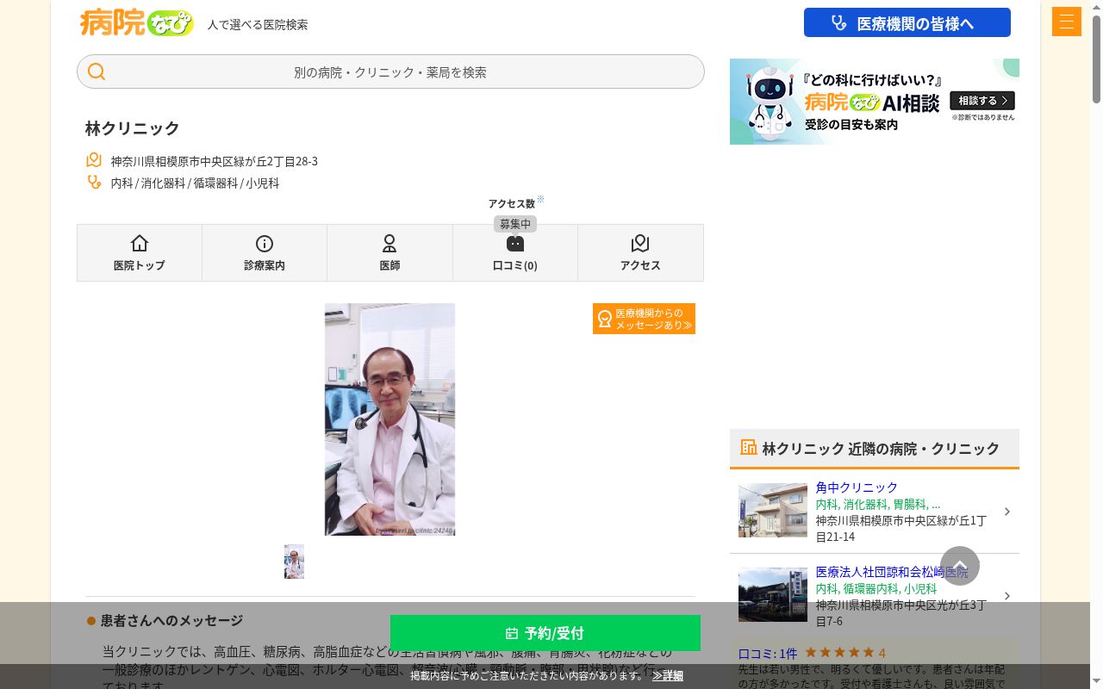The width and height of the screenshot is (1103, 689).
Task: Click the large doctor photo
Action: (x=389, y=419)
